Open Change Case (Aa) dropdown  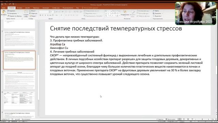coord(57,15)
